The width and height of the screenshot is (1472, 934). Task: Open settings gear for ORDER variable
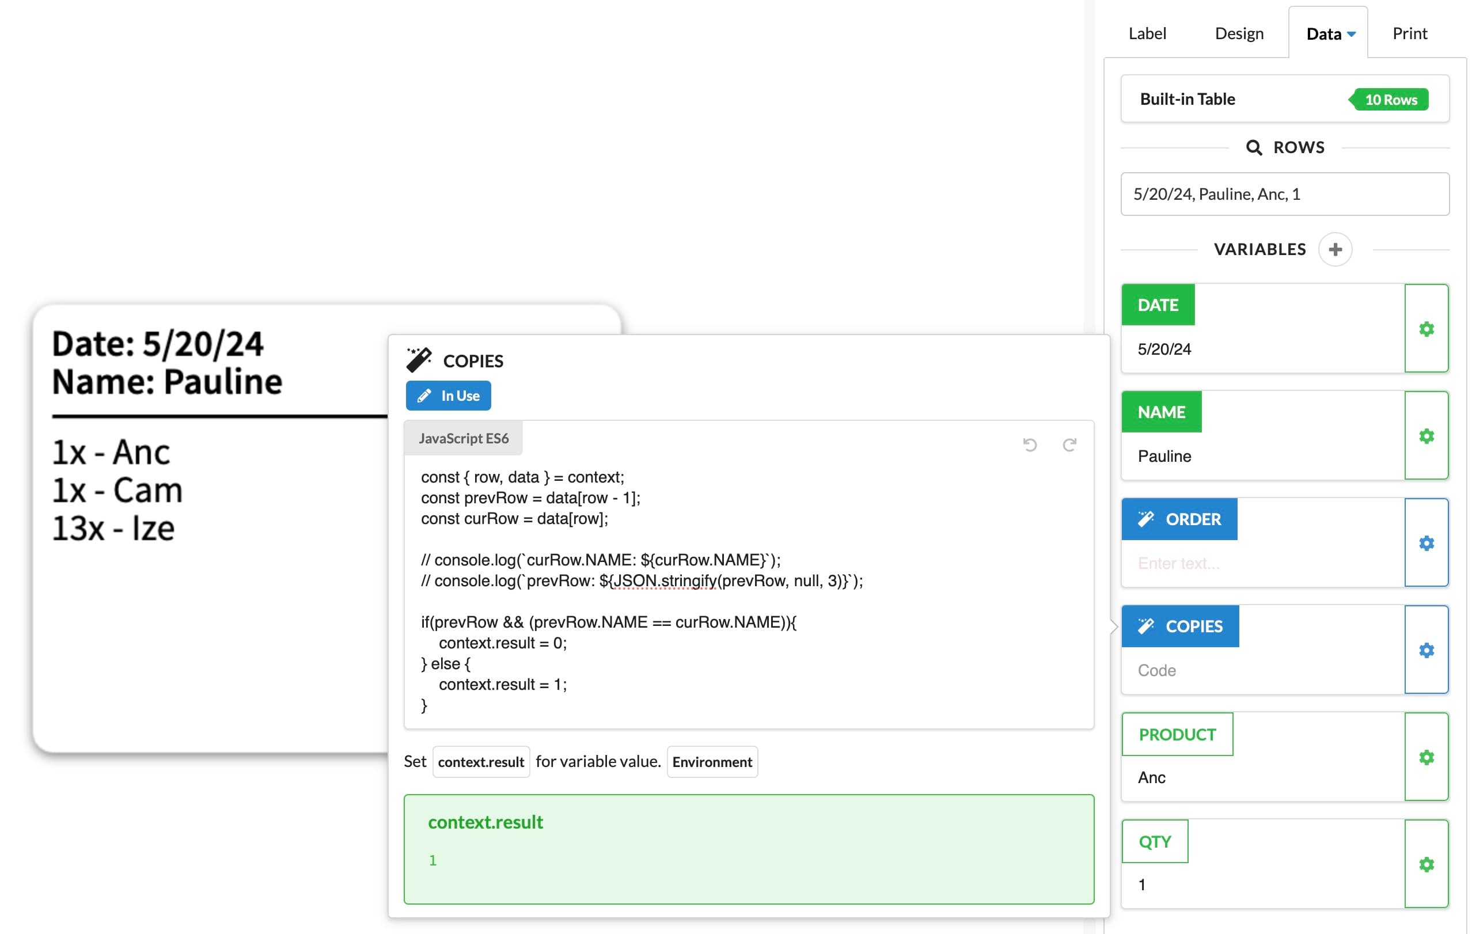tap(1425, 543)
